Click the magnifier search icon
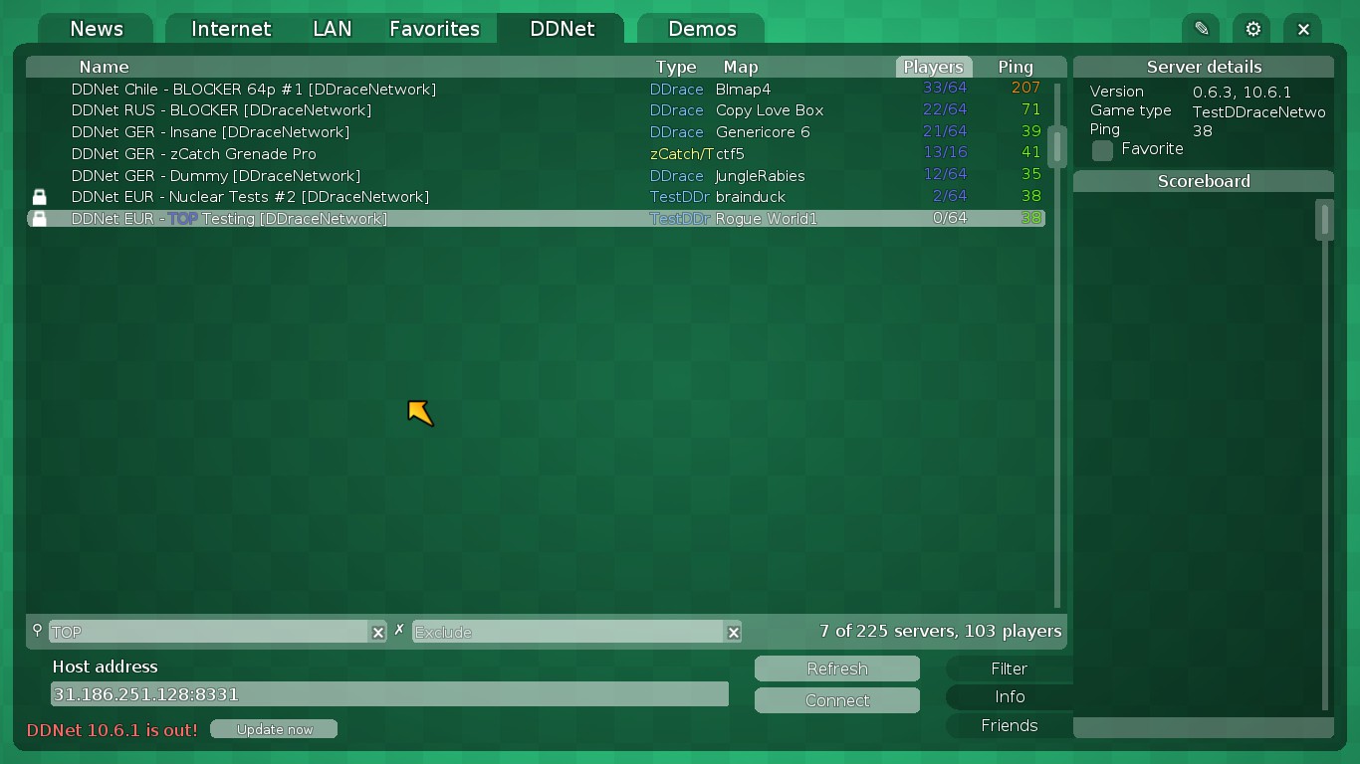 point(38,631)
